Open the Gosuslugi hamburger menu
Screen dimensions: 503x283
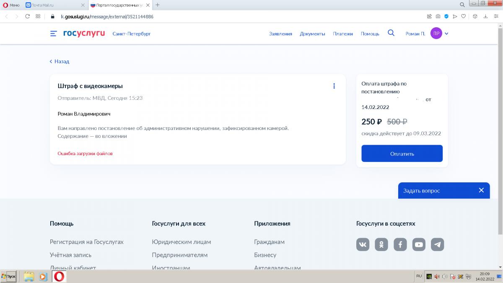(x=53, y=34)
